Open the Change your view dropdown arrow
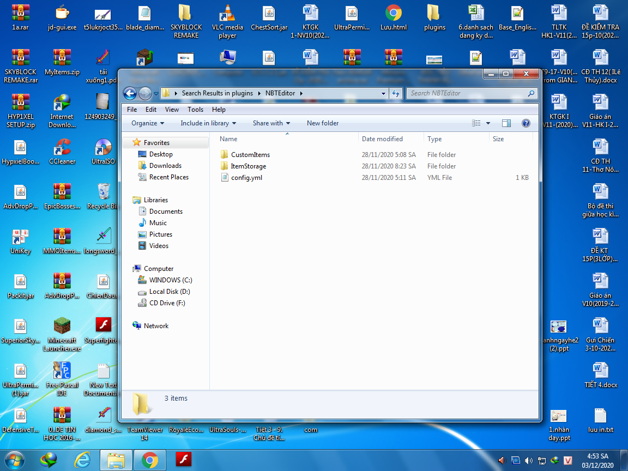Screen dimensions: 628x471 pos(488,123)
